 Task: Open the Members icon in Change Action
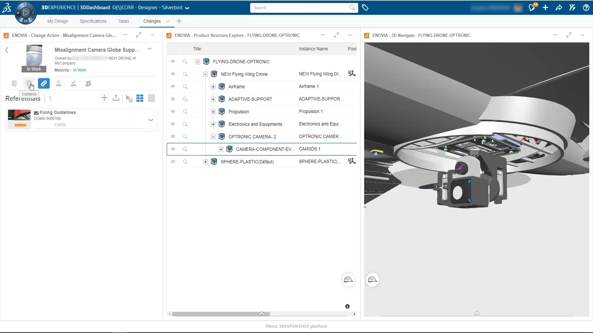(x=88, y=83)
